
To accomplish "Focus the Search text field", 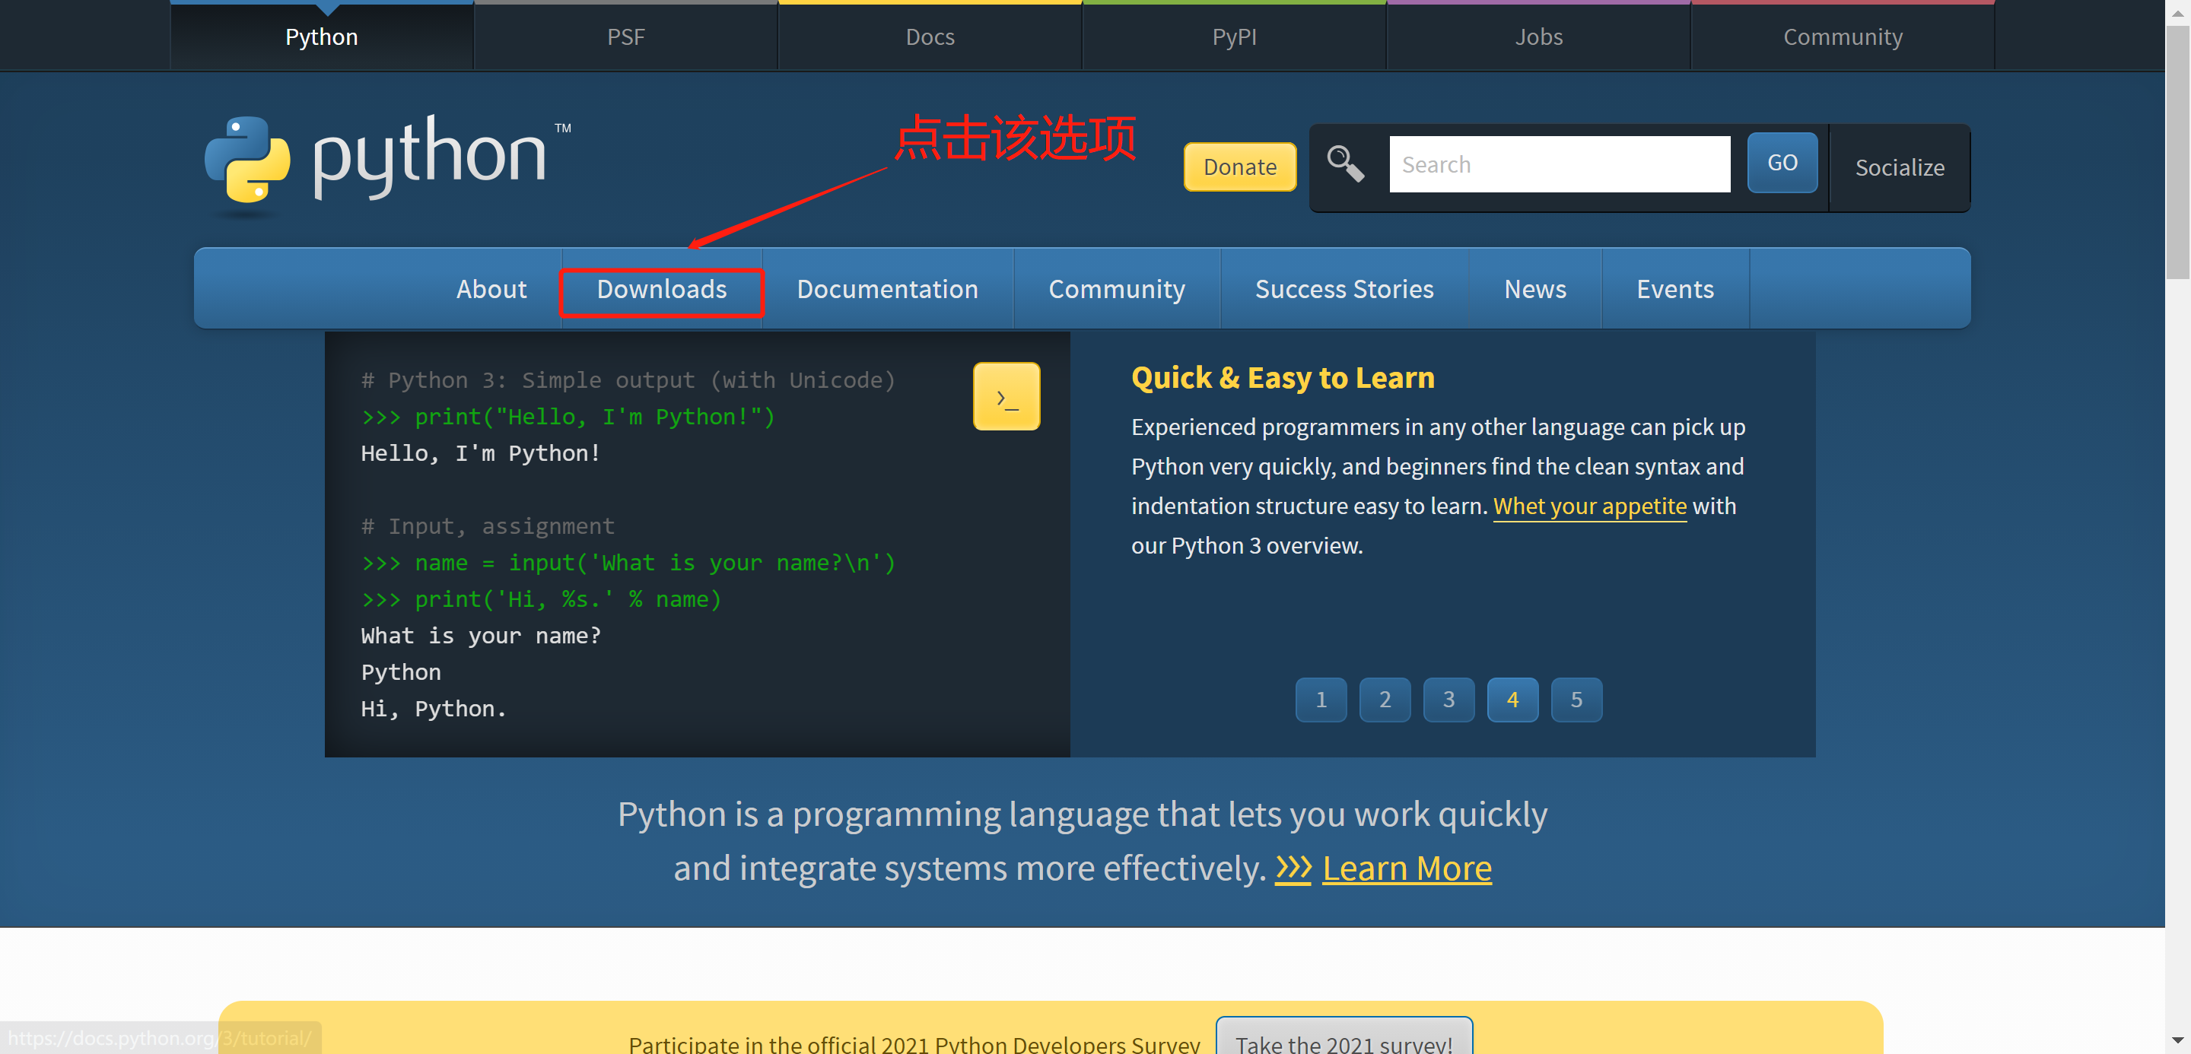I will tap(1559, 164).
